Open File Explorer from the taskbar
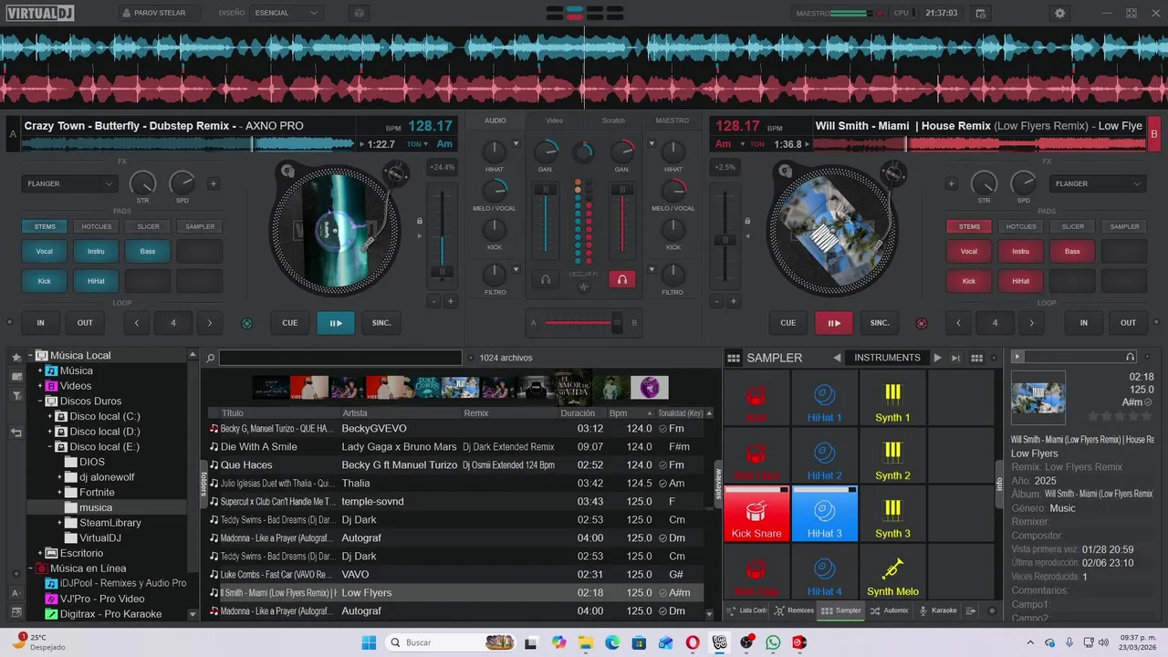This screenshot has width=1168, height=657. point(586,642)
